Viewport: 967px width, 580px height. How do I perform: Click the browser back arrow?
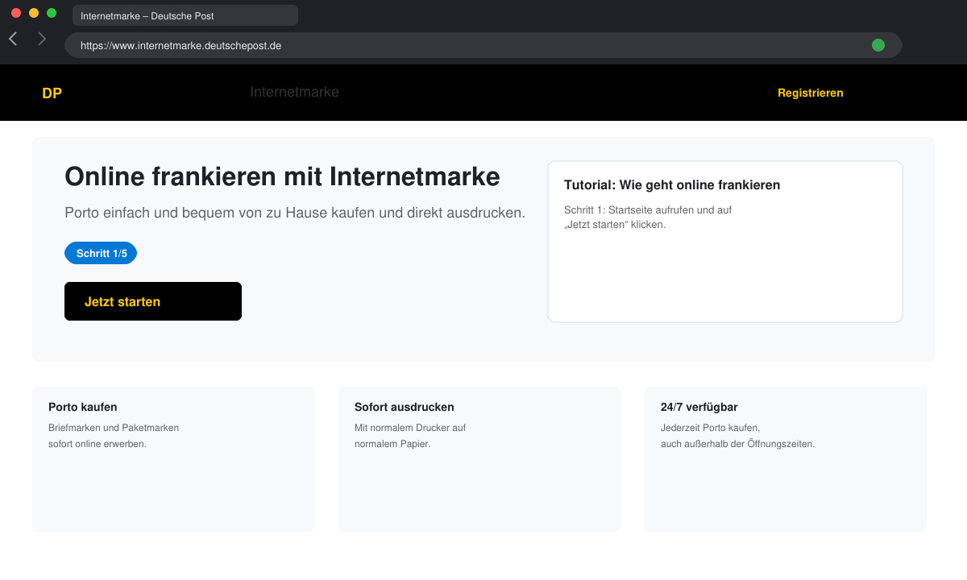click(x=13, y=39)
